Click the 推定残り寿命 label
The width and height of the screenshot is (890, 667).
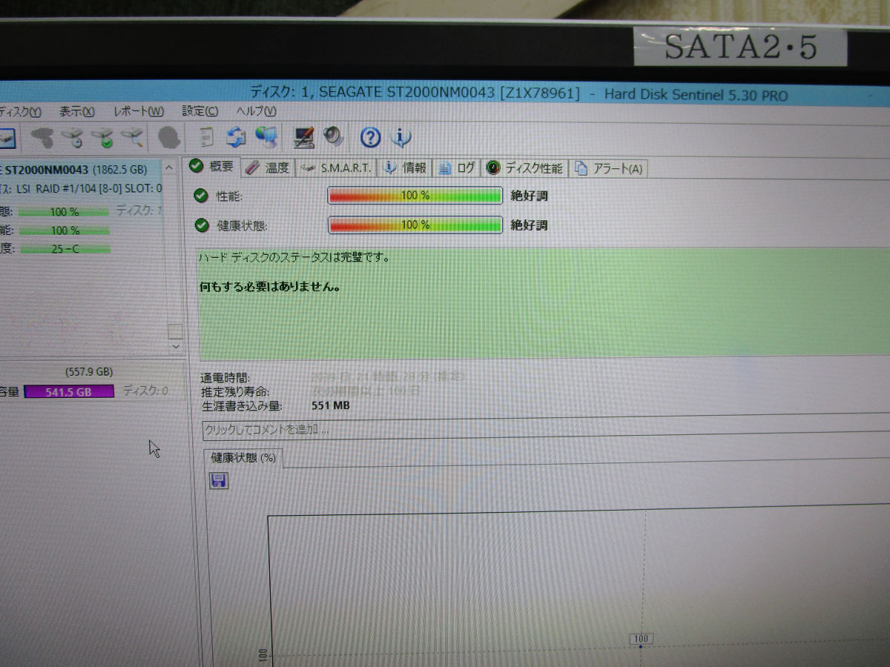point(235,391)
